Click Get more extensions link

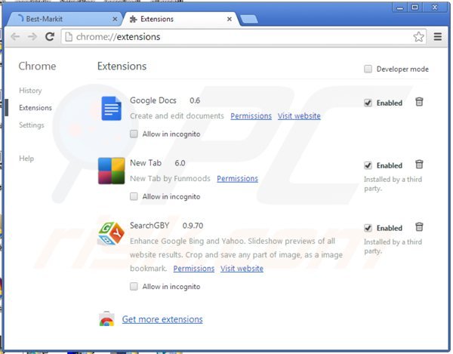click(x=162, y=319)
